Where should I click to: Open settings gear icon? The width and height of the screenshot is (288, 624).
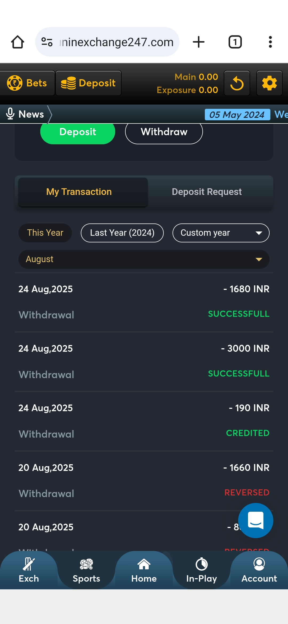click(x=269, y=83)
